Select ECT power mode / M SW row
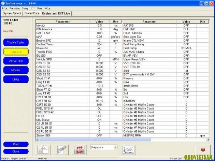215x161 pixels. pyautogui.click(x=166, y=74)
